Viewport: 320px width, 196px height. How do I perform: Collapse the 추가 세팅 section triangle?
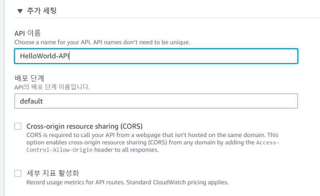pos(20,11)
